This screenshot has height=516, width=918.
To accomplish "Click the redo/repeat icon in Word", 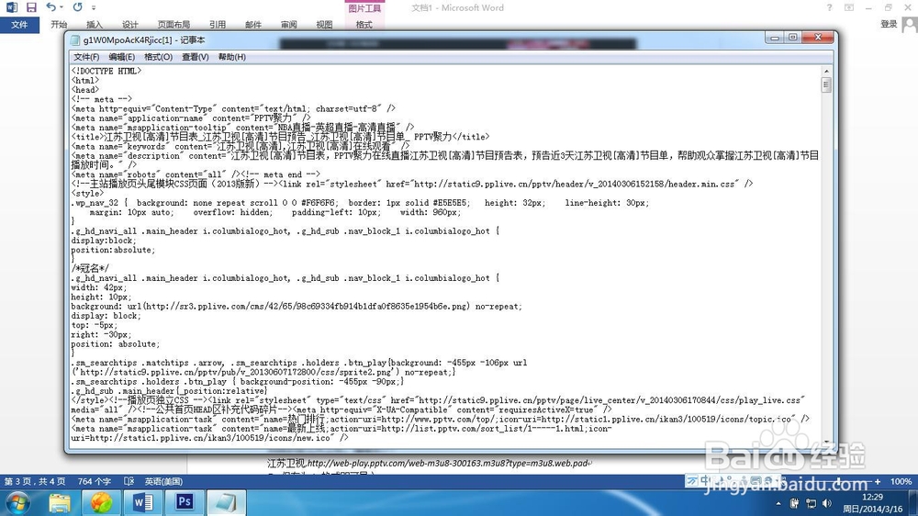I will tap(77, 7).
